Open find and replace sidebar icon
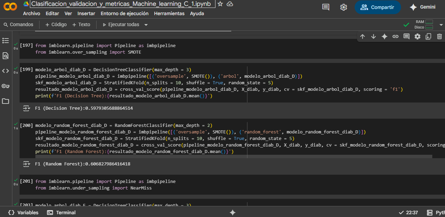Viewport: 445px width, 217px height. click(5, 56)
